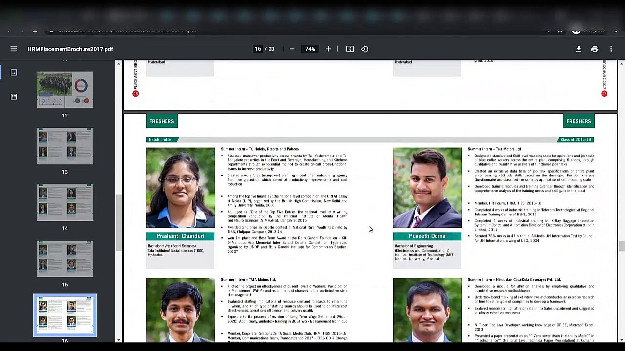Toggle the PDF sidebar menu
The height and width of the screenshot is (351, 625).
click(14, 49)
